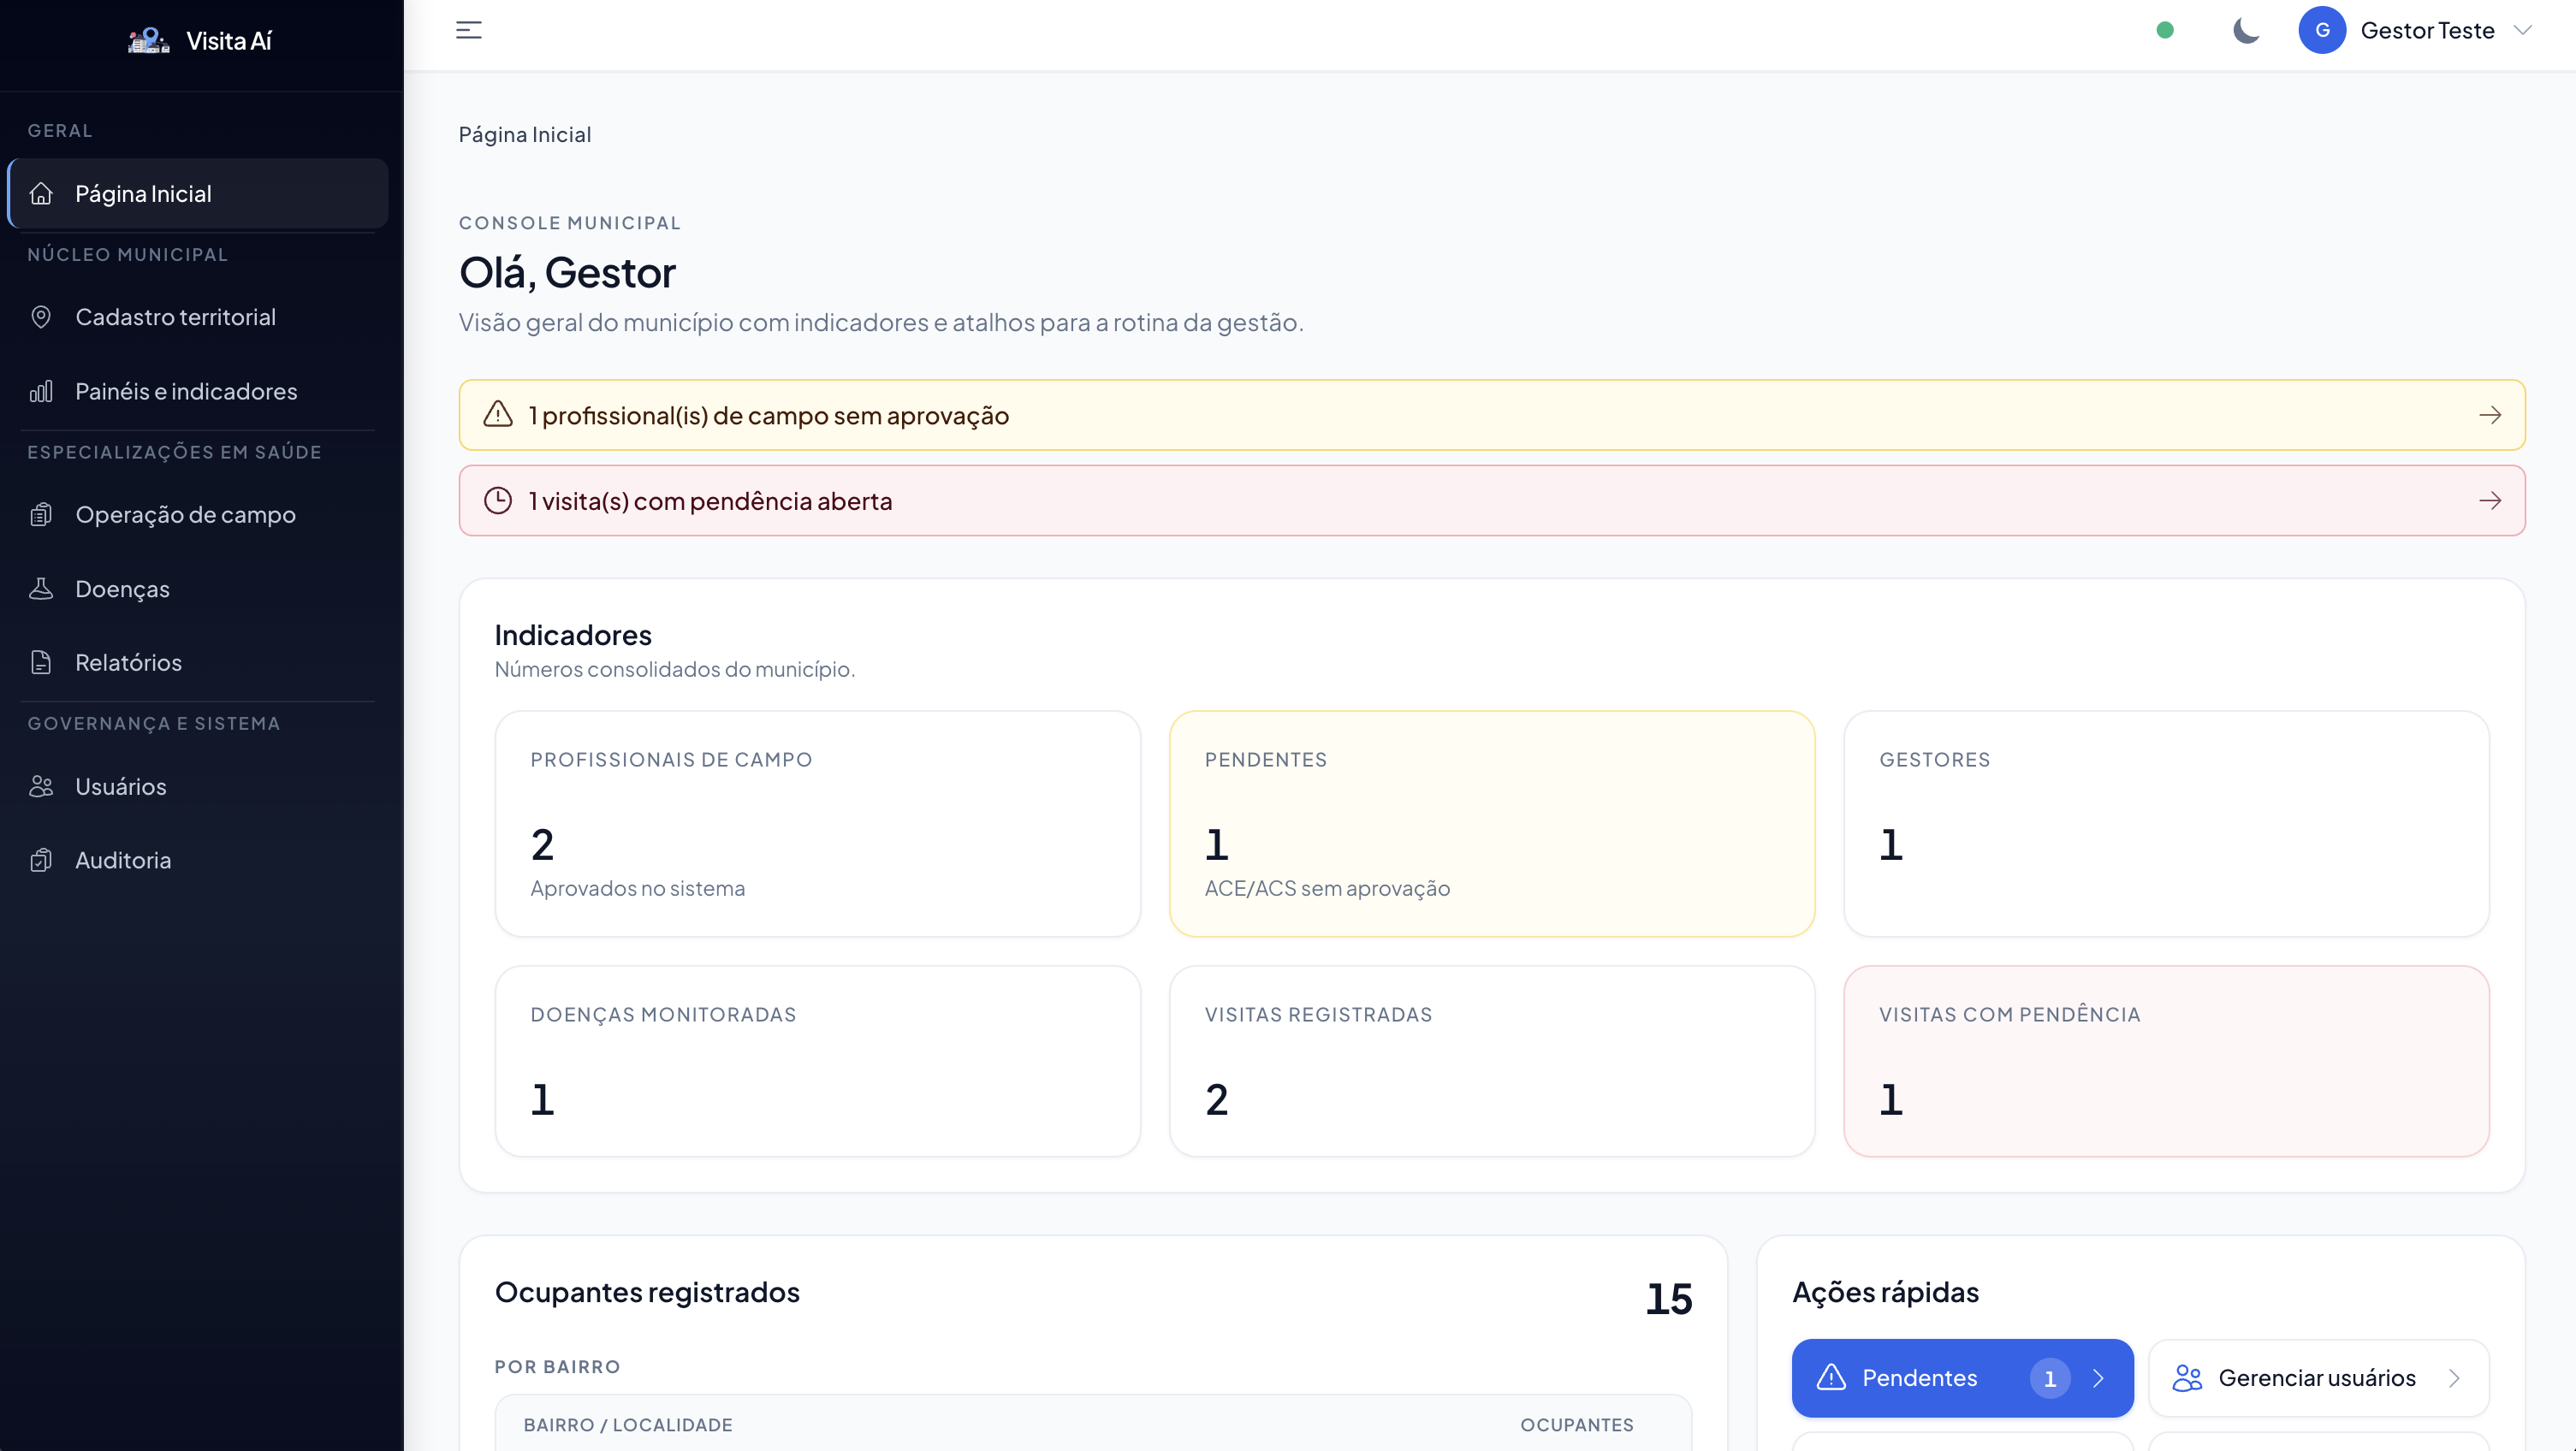Open the Auditoria clipboard menu item
Viewport: 2576px width, 1451px height.
[123, 860]
